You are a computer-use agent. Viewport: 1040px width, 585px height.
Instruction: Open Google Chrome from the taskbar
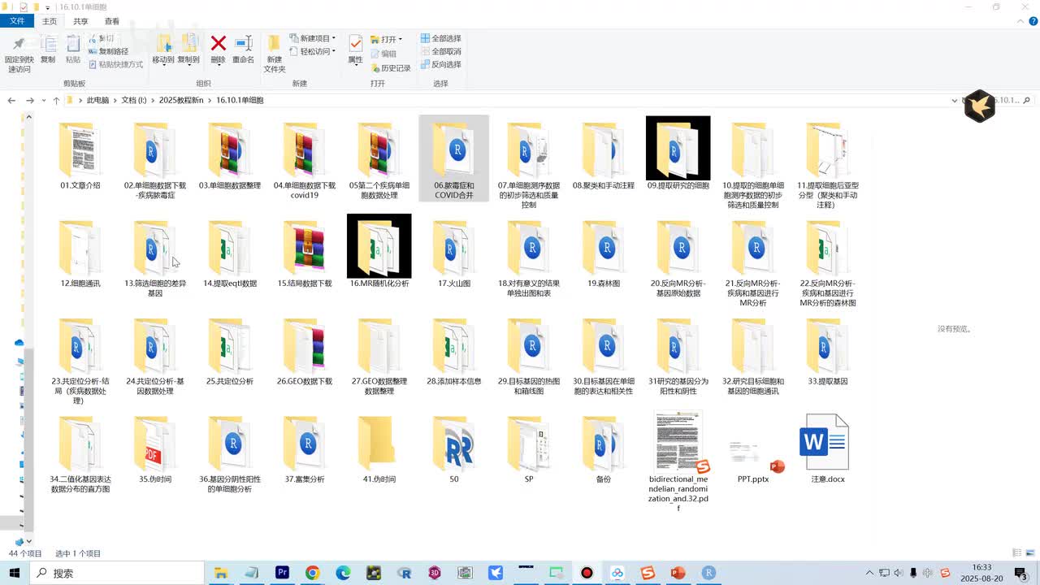(313, 573)
